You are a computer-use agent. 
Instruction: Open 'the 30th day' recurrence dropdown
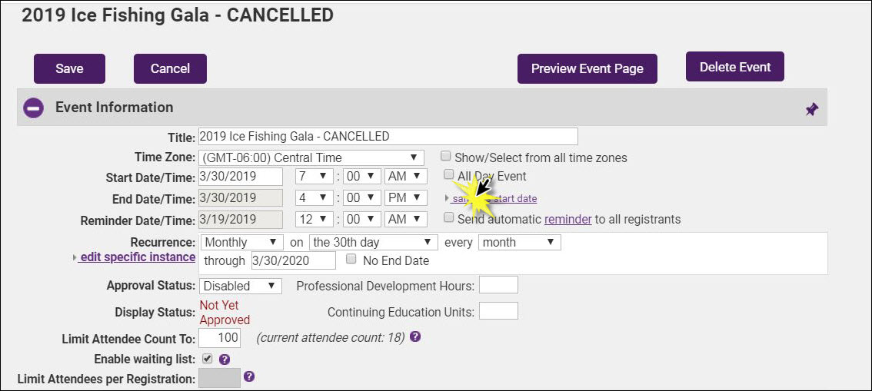[x=373, y=242]
